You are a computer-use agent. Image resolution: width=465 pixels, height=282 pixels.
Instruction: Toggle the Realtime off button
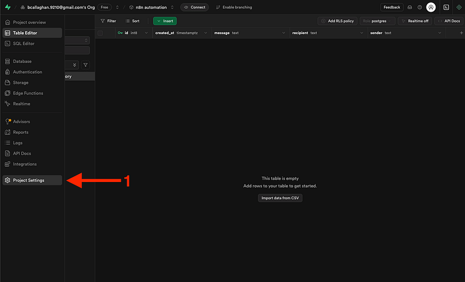tap(415, 21)
